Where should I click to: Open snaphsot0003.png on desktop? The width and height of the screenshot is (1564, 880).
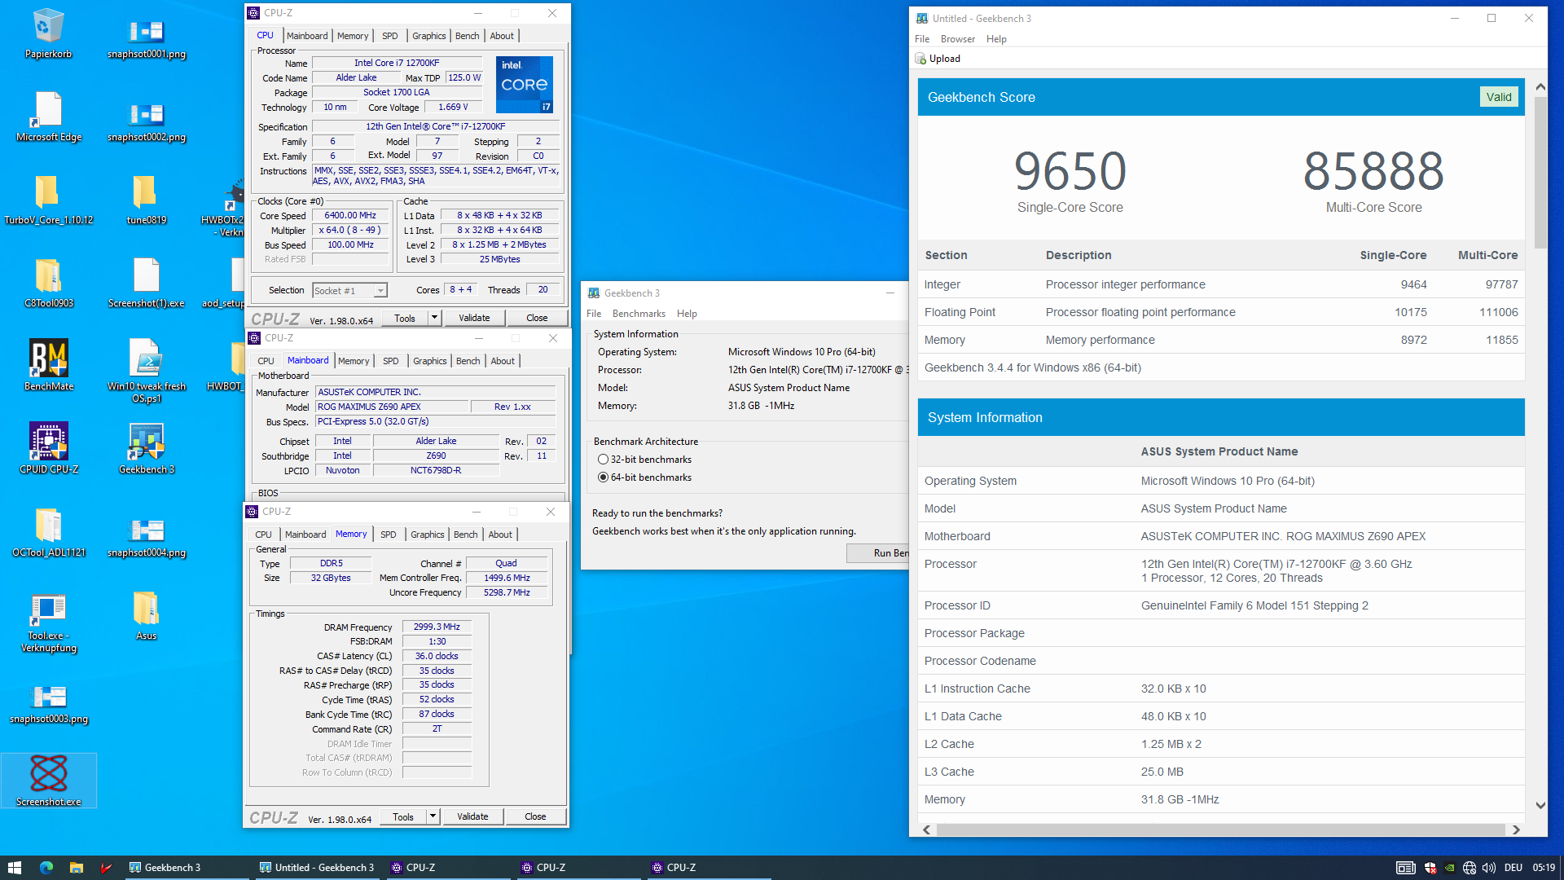pos(48,706)
